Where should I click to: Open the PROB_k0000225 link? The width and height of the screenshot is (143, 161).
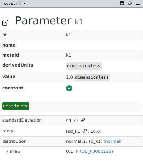pyautogui.click(x=94, y=151)
